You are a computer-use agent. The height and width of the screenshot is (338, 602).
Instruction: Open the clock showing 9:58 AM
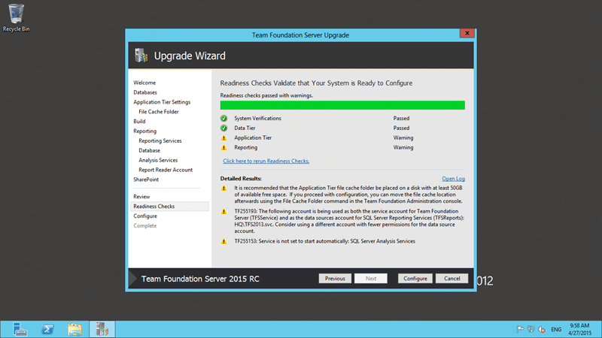pyautogui.click(x=579, y=329)
